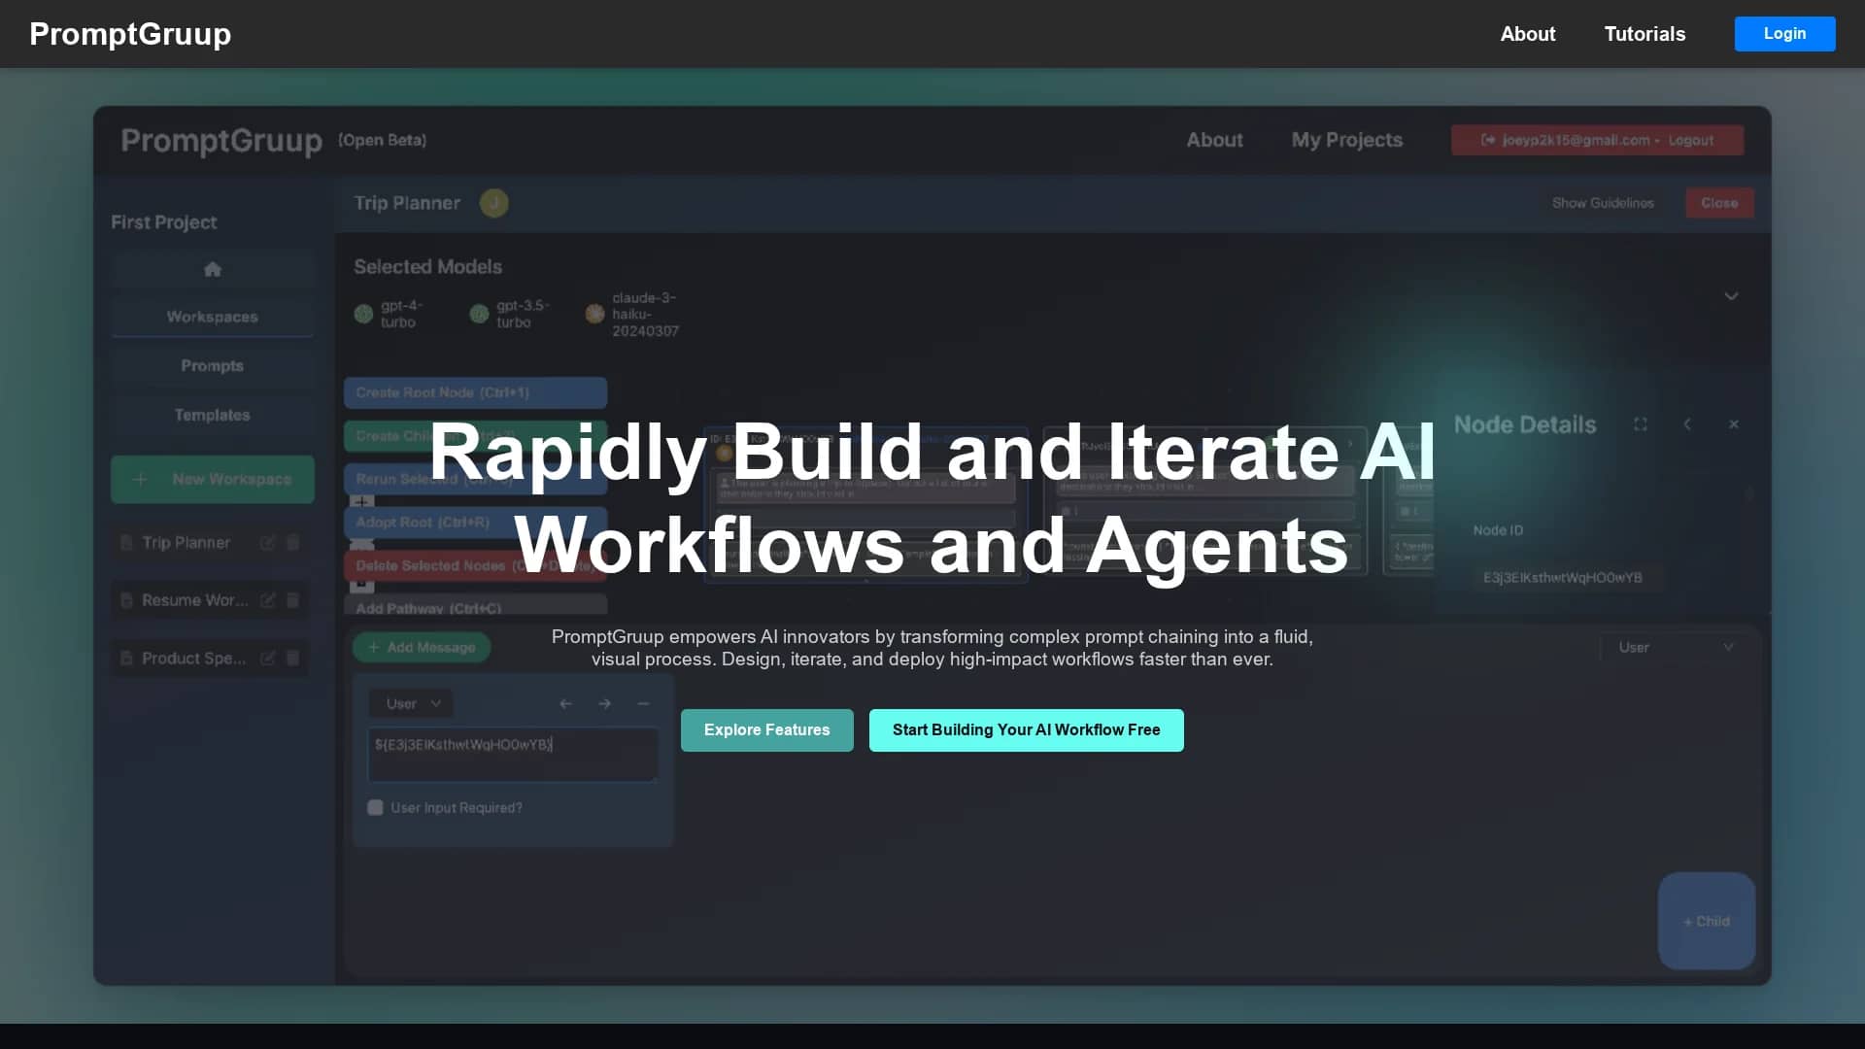Click About in the app preview header
The width and height of the screenshot is (1865, 1049).
click(1214, 140)
